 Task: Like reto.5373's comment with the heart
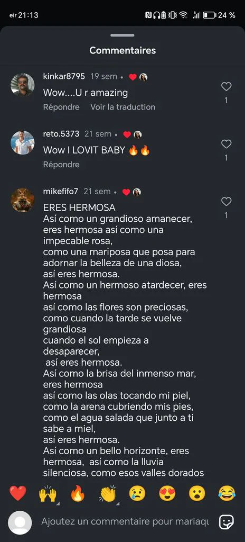[x=226, y=144]
